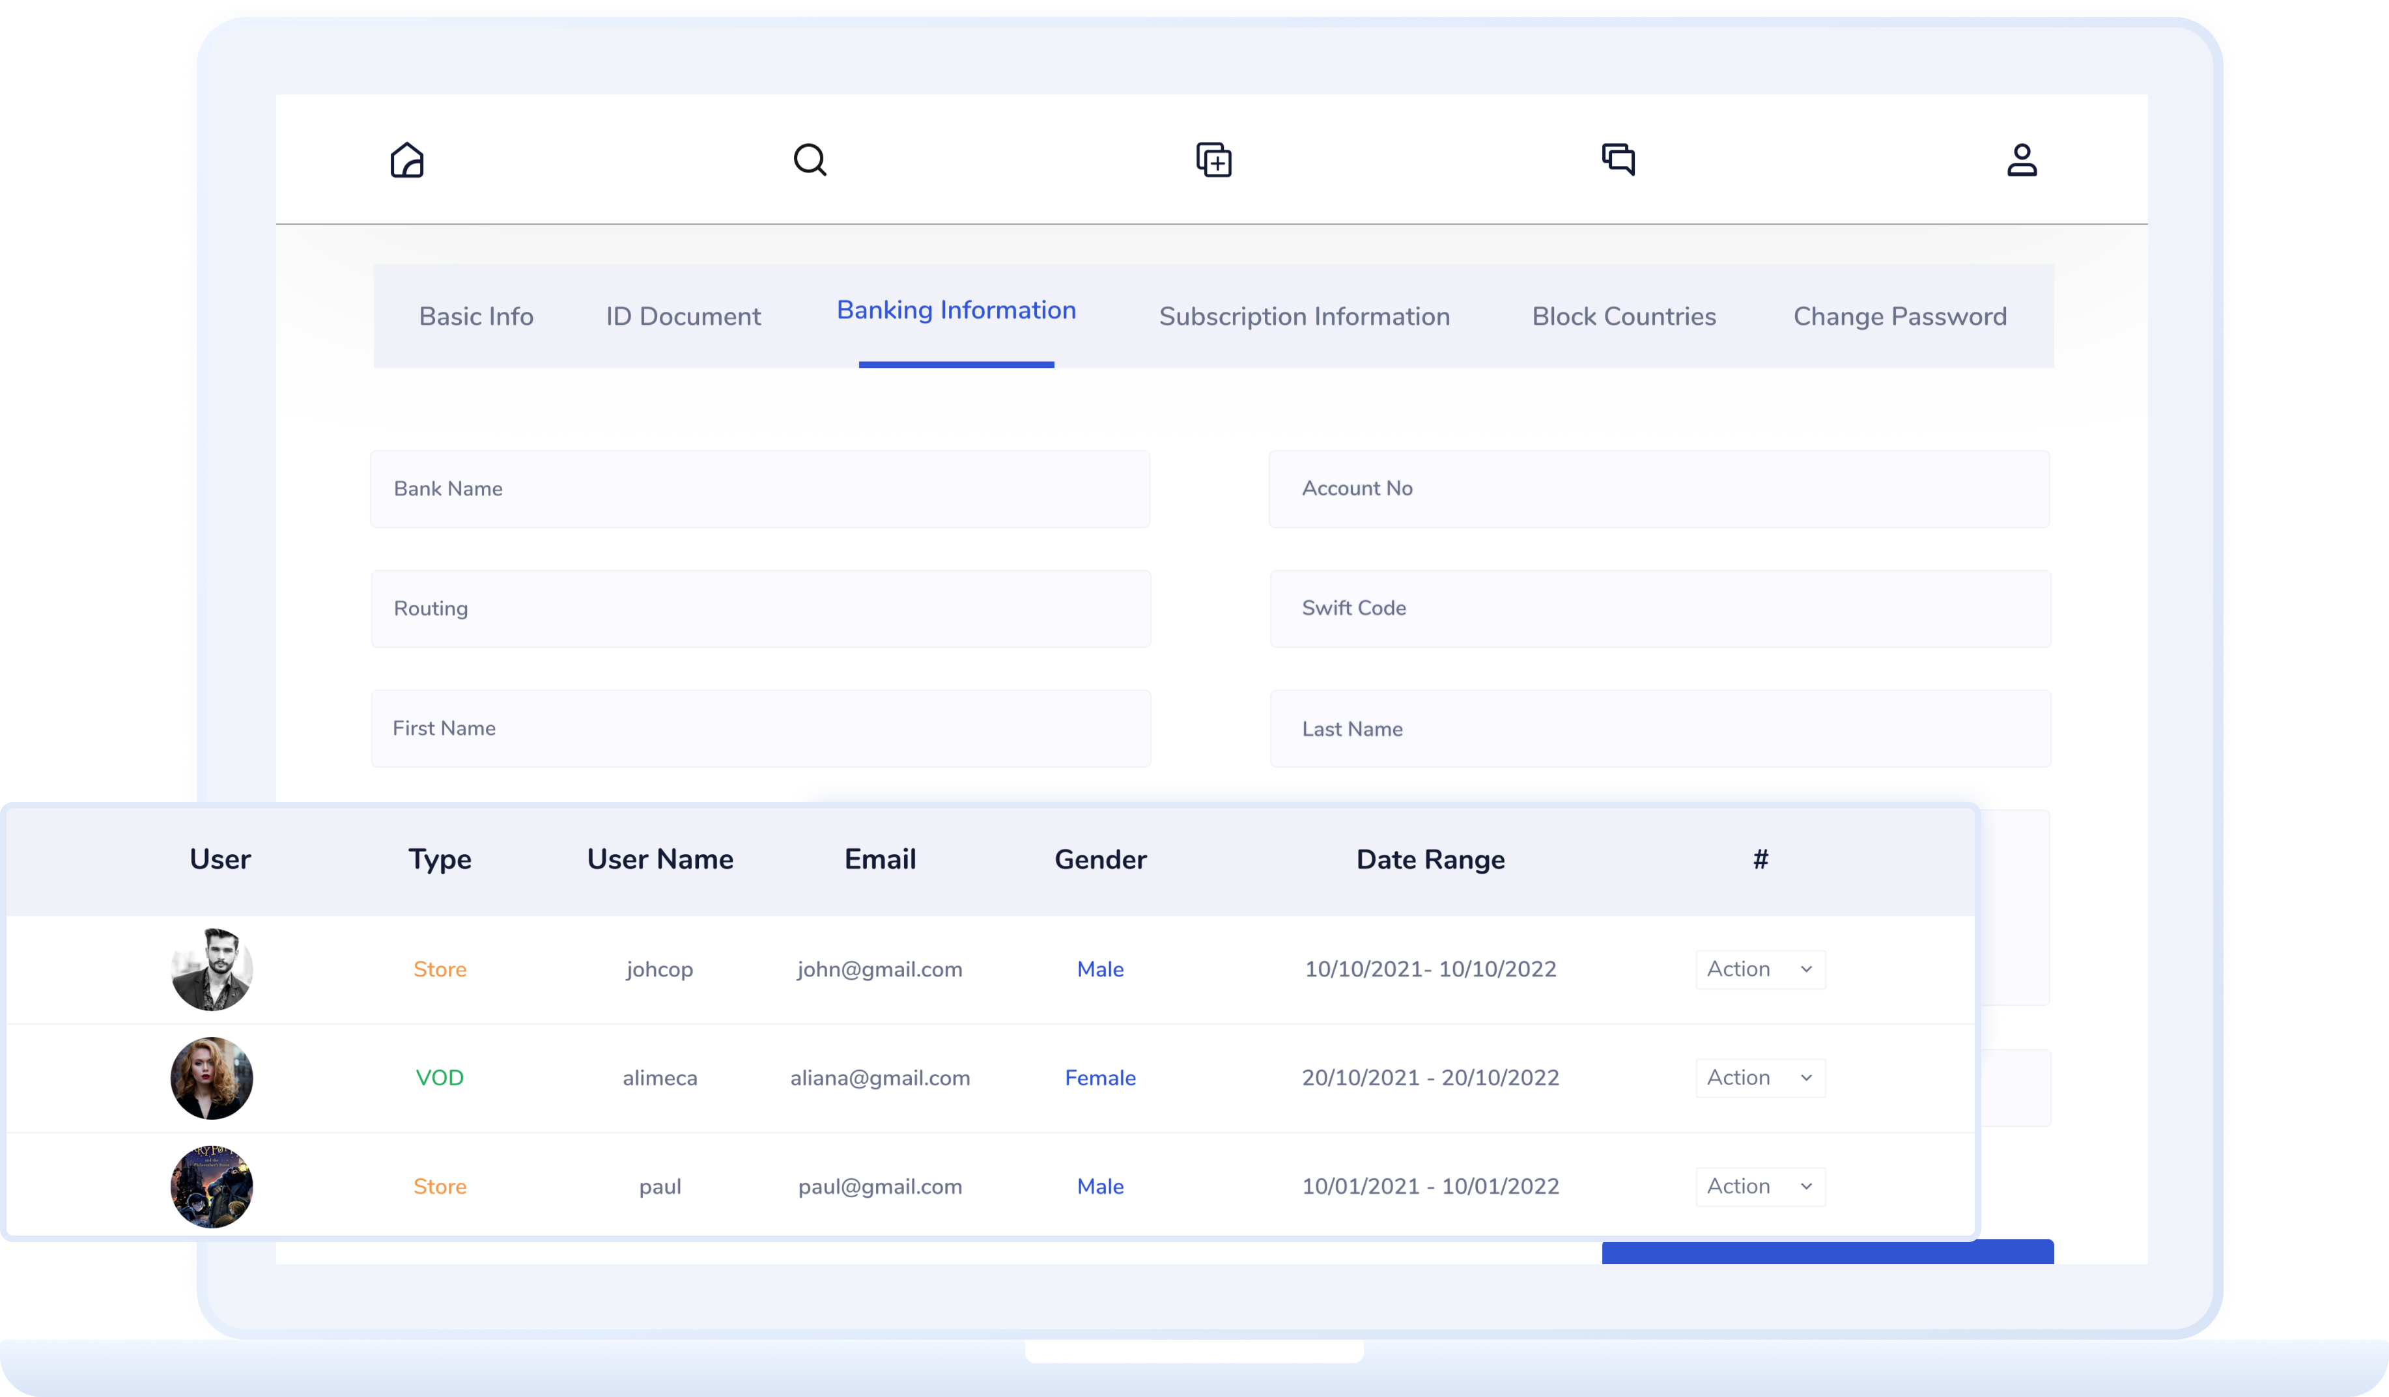Click the Swift Code input field
The width and height of the screenshot is (2389, 1397).
pyautogui.click(x=1659, y=609)
